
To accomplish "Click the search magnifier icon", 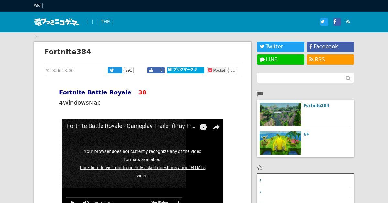I will pyautogui.click(x=348, y=78).
